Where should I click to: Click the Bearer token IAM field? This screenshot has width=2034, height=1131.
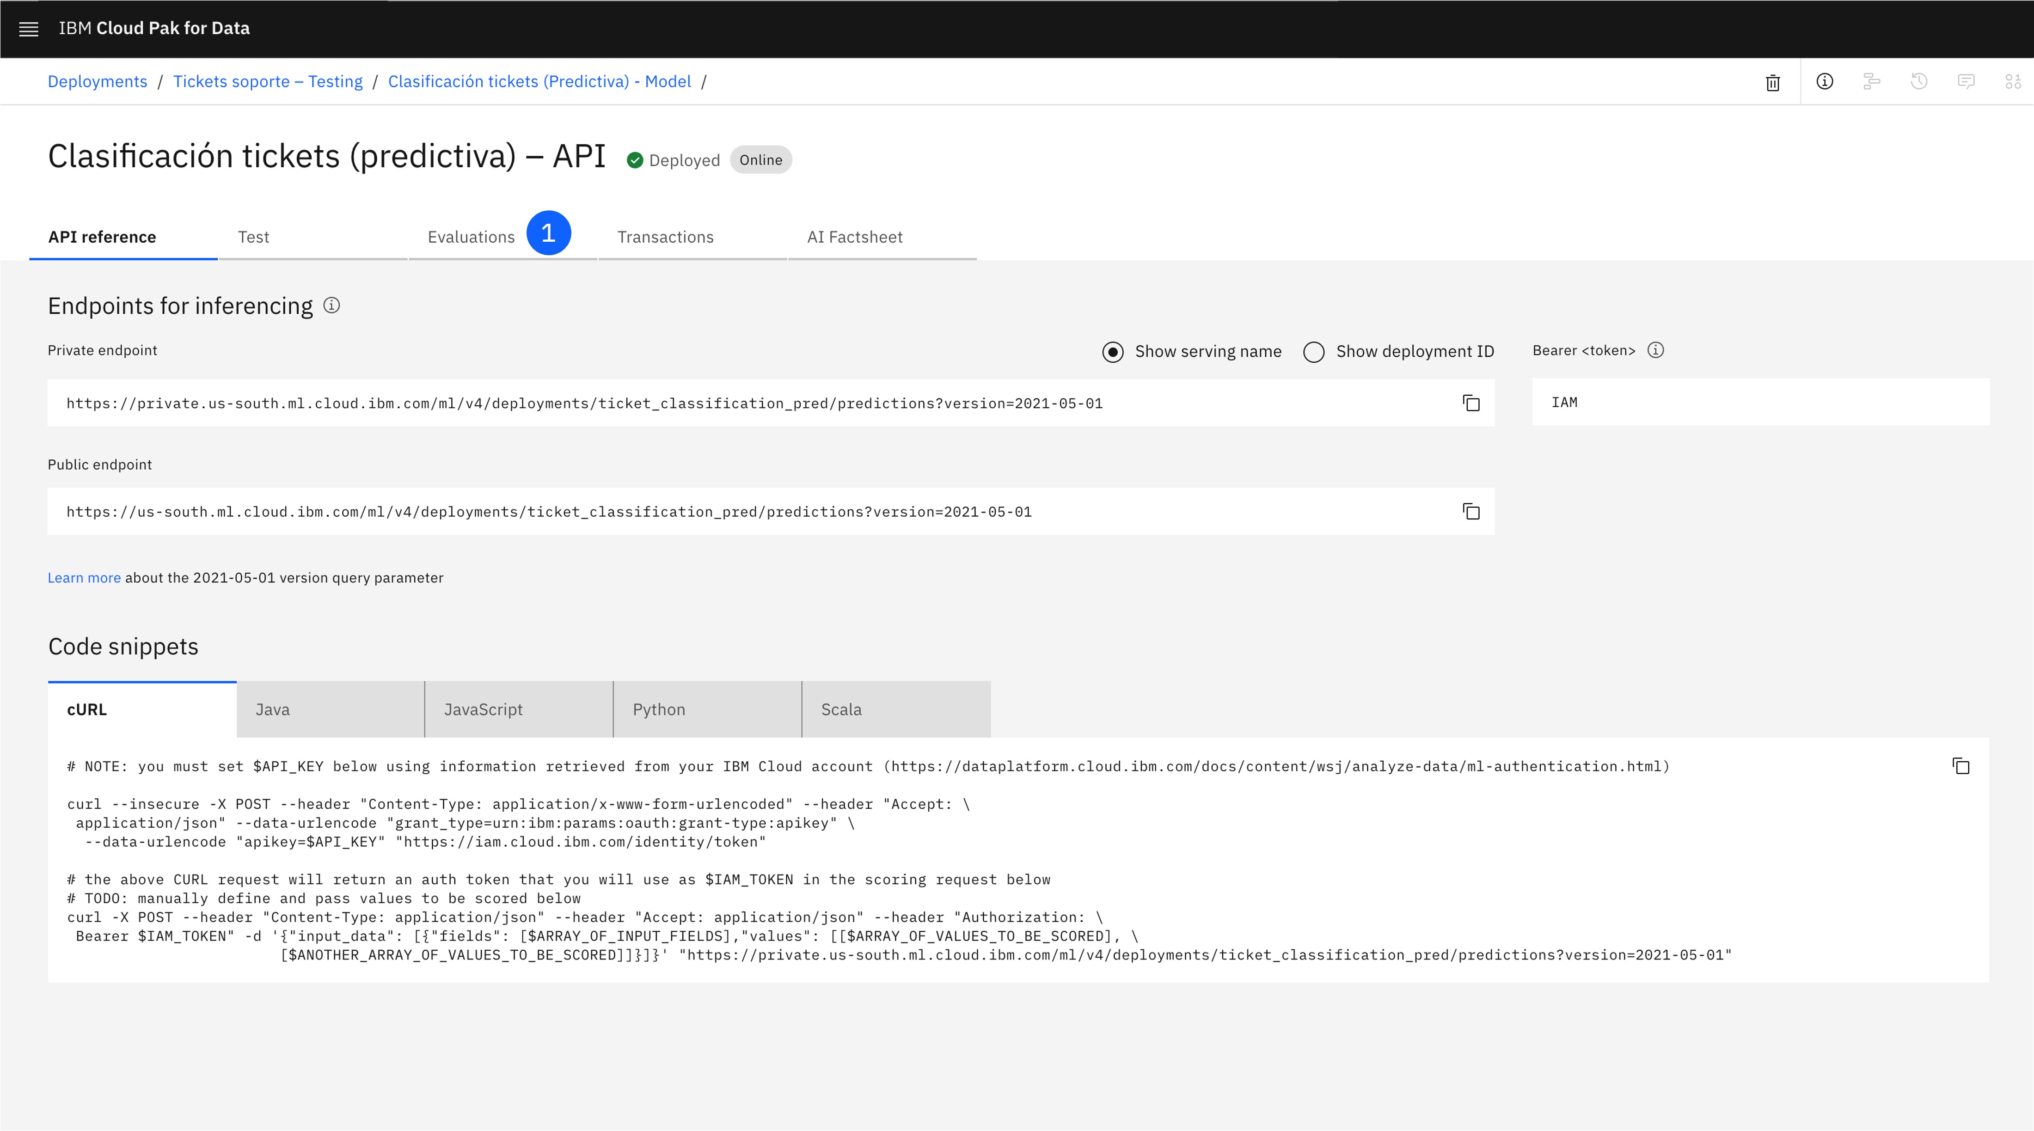[x=1760, y=402]
